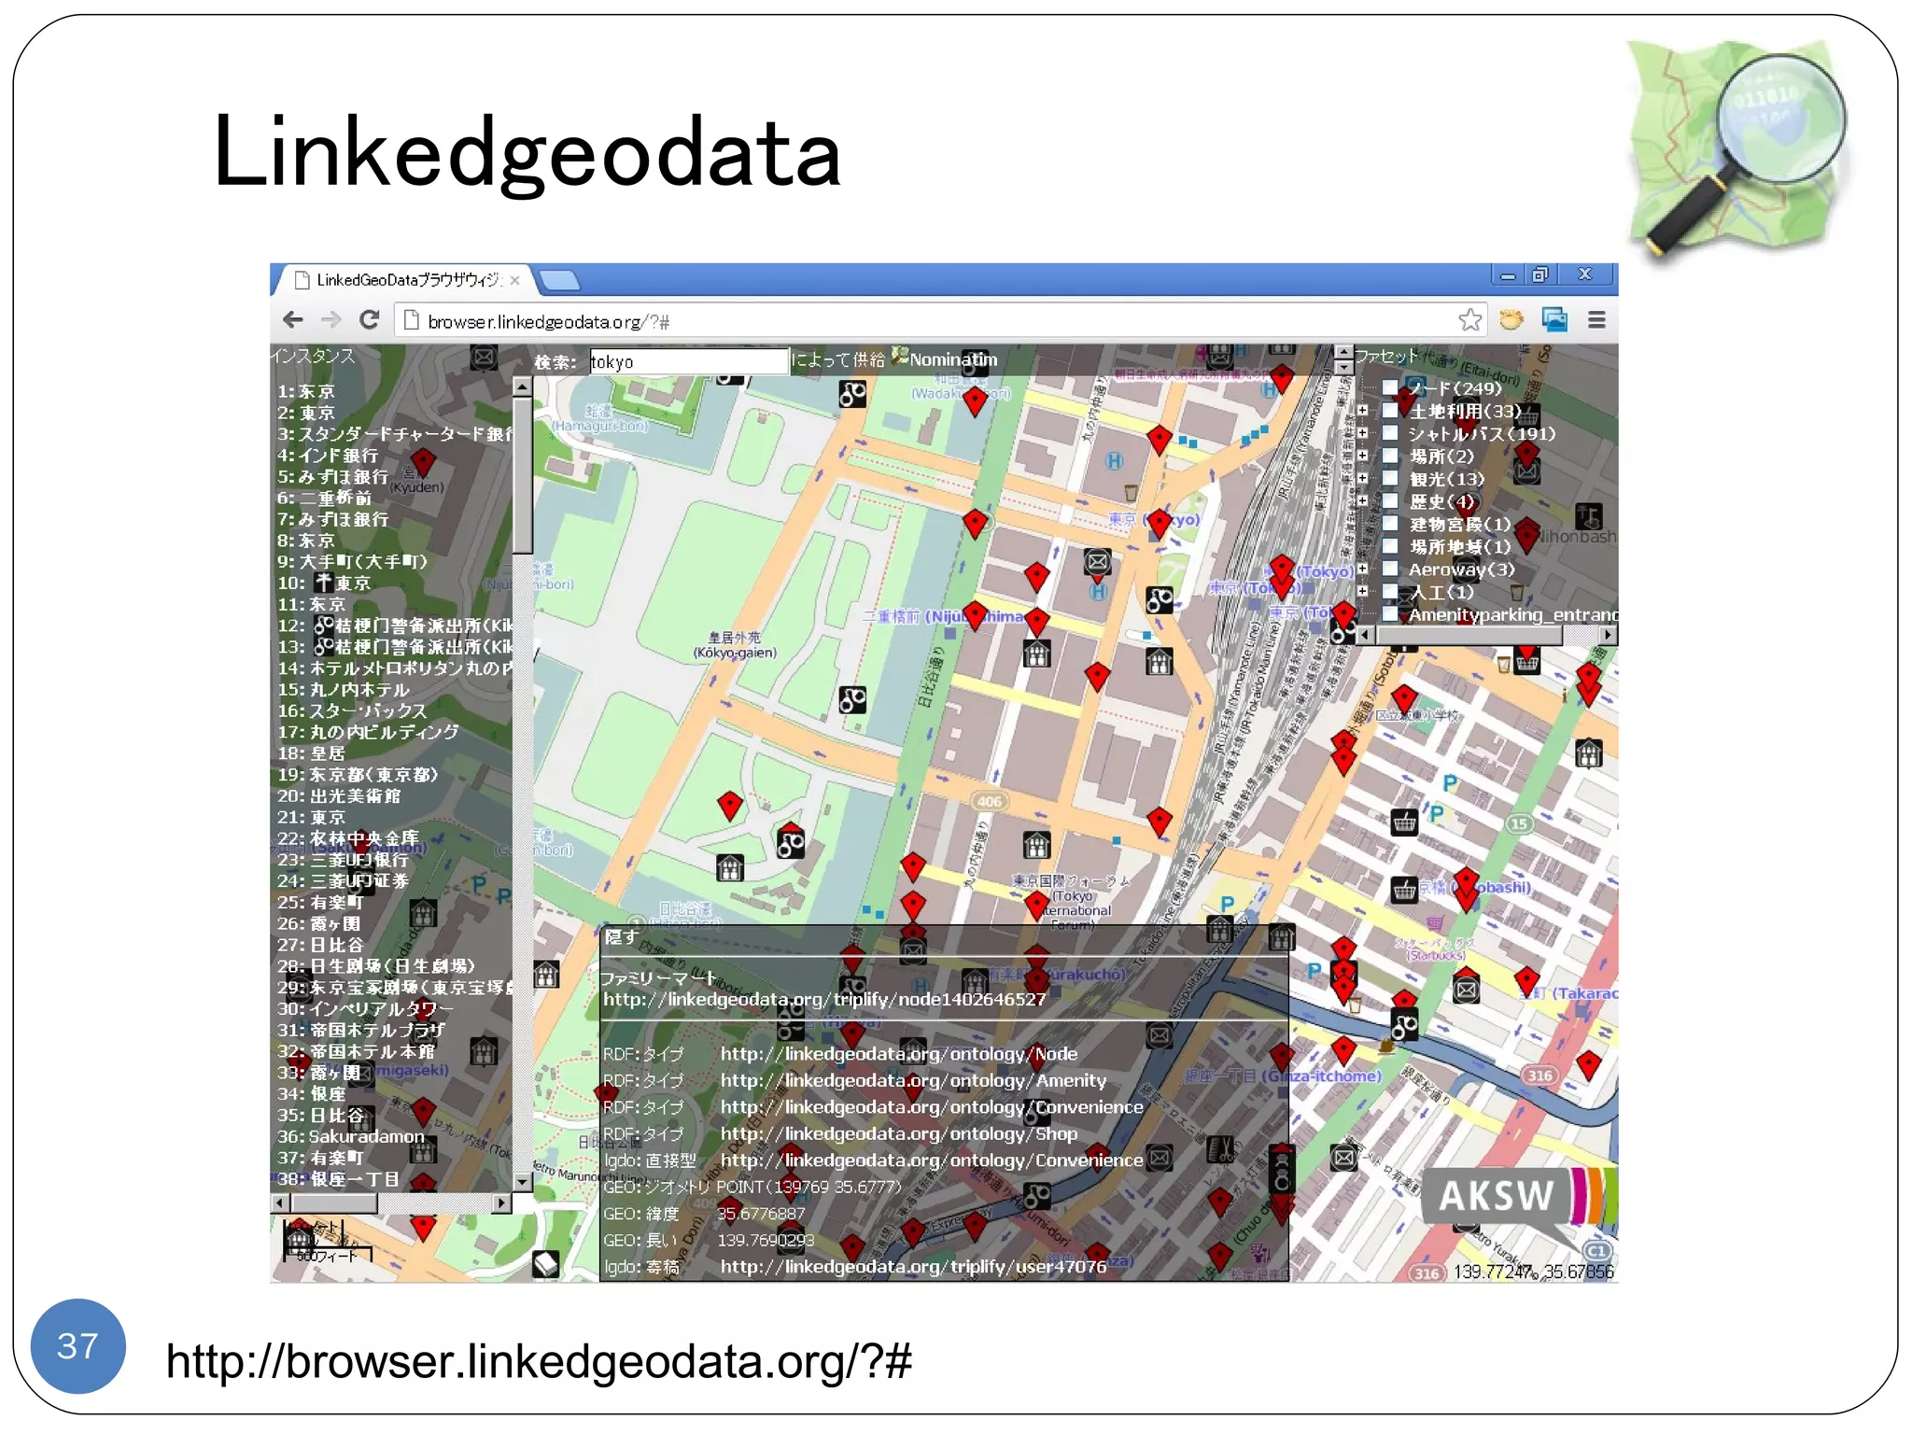Screen dimensions: 1912x1434
Task: Click the museum icon at the map's right edge
Action: click(1588, 752)
